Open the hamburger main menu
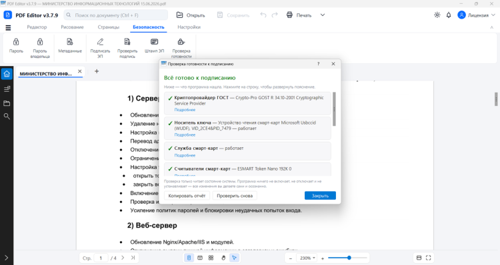 (8, 28)
